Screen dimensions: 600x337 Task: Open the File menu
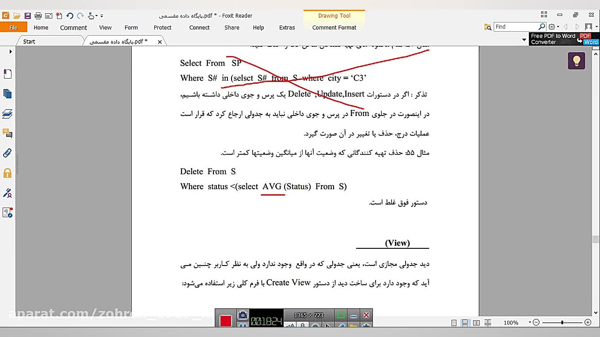click(14, 27)
